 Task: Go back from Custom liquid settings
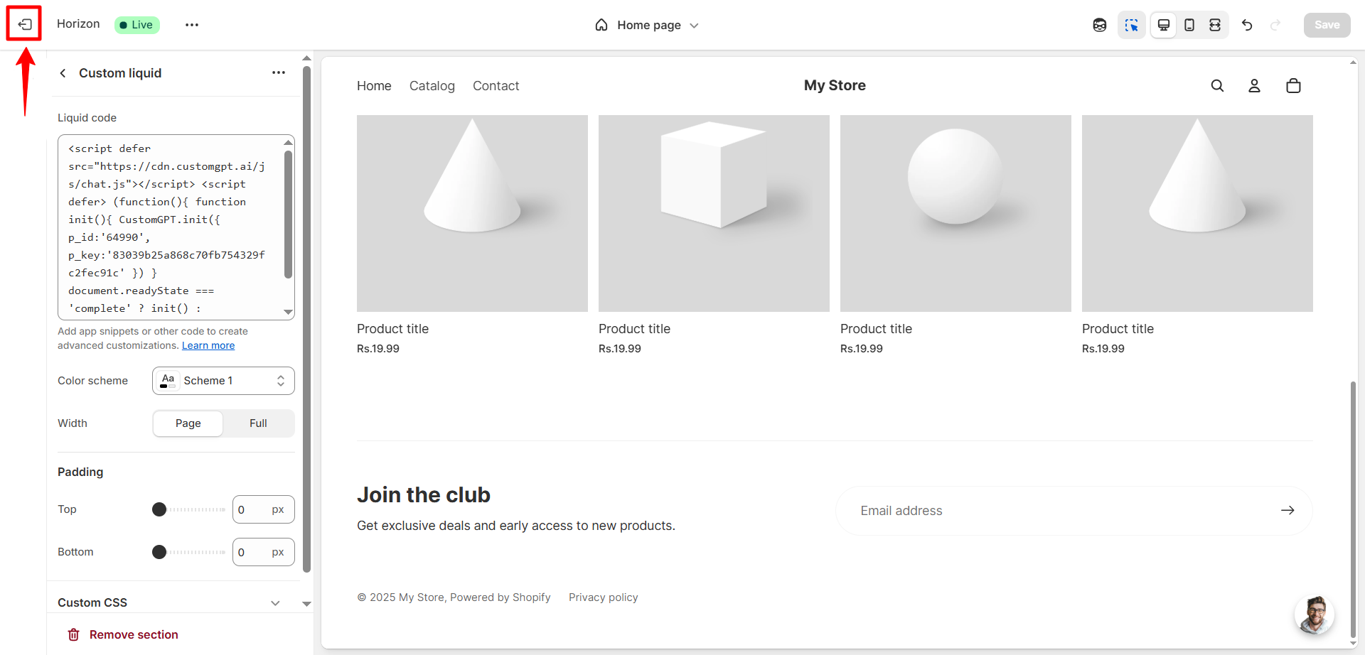(63, 73)
